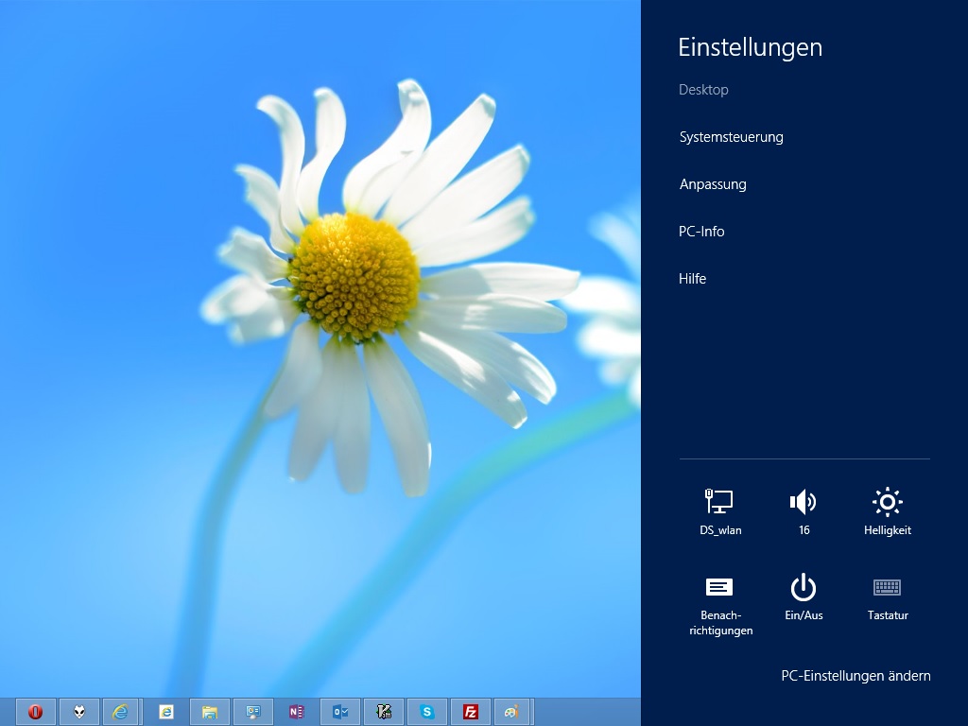Open the DS_wlan network settings
968x726 pixels.
click(x=719, y=511)
